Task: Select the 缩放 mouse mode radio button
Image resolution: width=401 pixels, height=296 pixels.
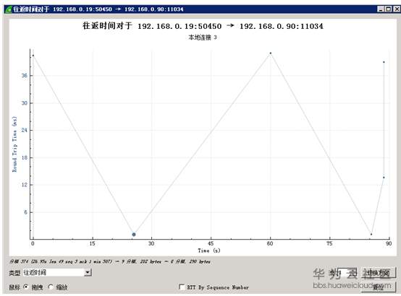Action: pos(51,287)
